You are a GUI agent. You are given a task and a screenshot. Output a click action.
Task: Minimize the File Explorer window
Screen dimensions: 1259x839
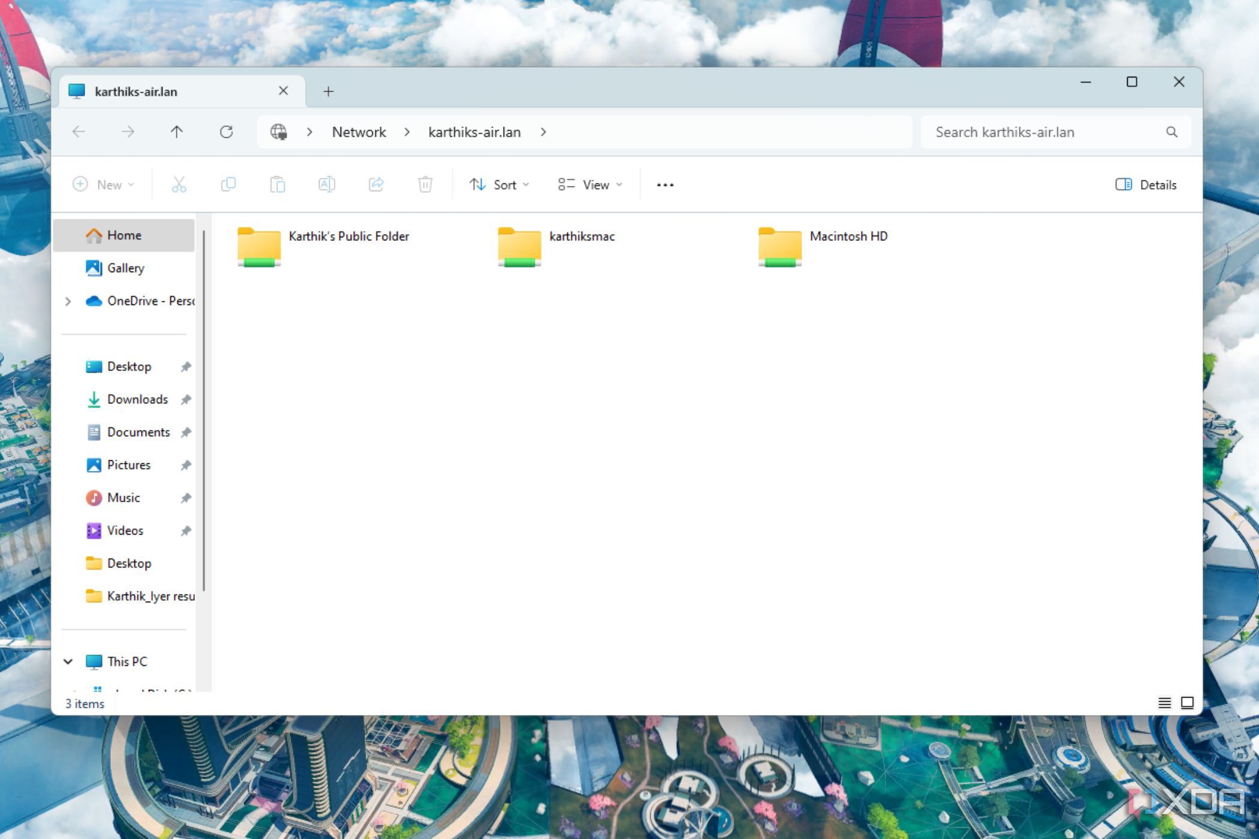pyautogui.click(x=1085, y=82)
